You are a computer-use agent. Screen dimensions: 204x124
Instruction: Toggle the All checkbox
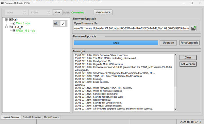[63, 24]
